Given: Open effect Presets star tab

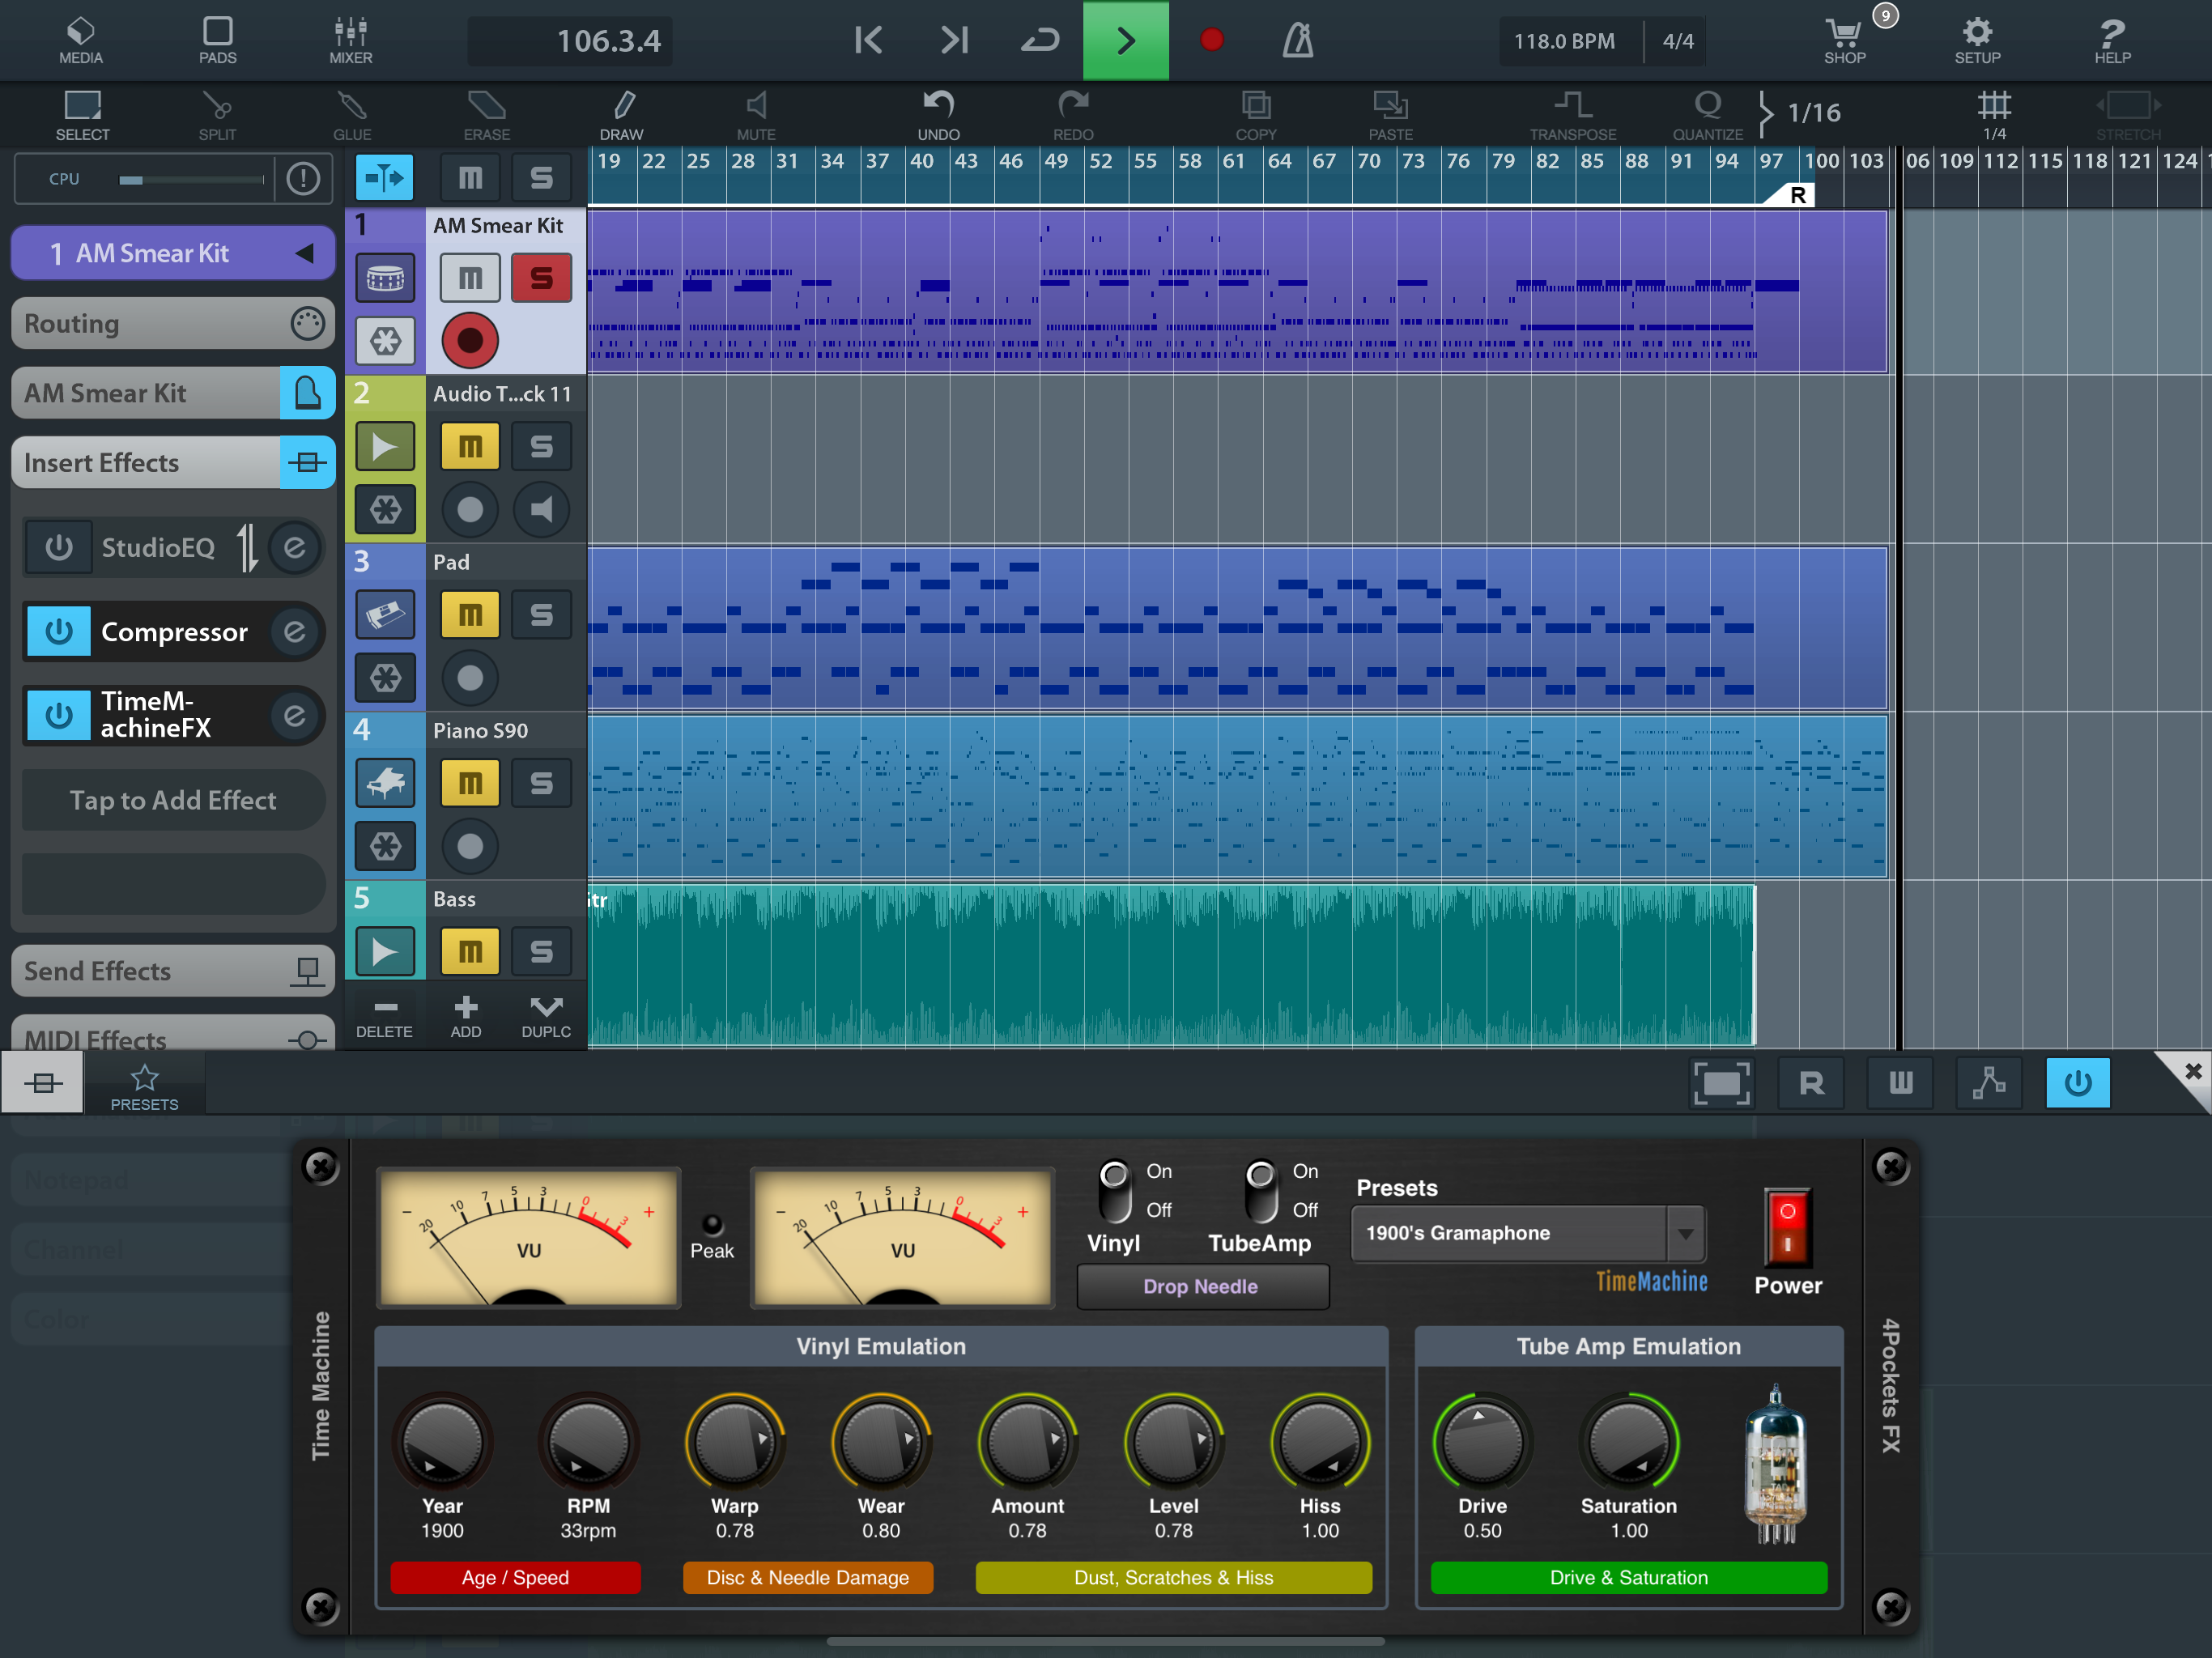Looking at the screenshot, I should pos(144,1085).
